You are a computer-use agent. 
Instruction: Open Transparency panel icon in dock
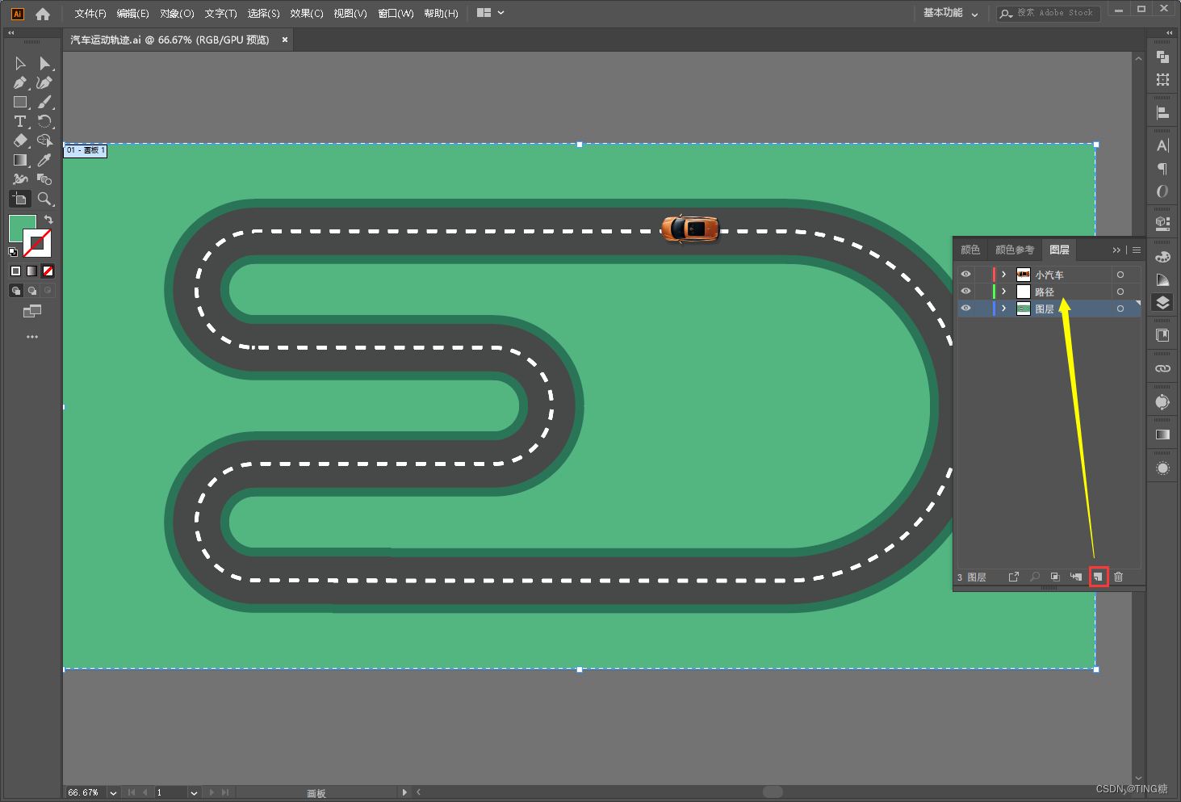[x=1162, y=468]
